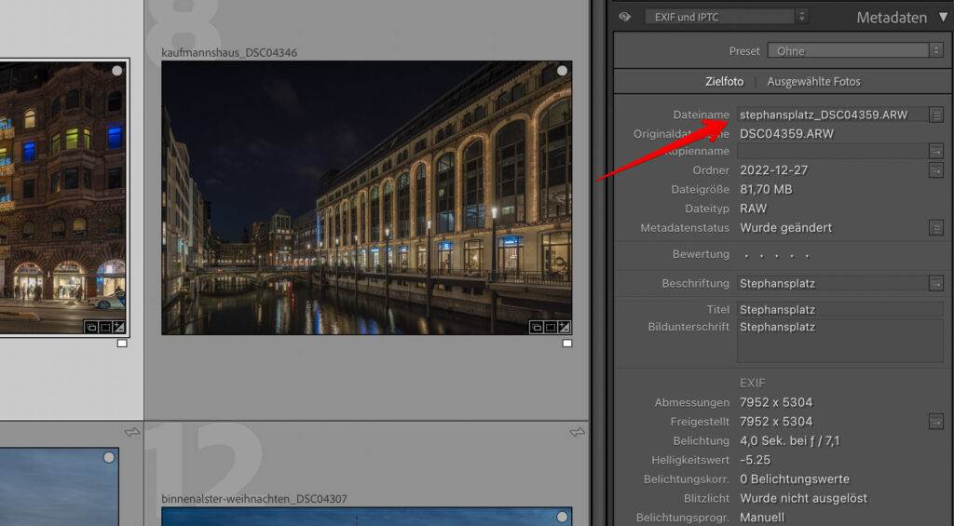This screenshot has height=526, width=954.
Task: Click into the Titel field
Action: [x=838, y=309]
